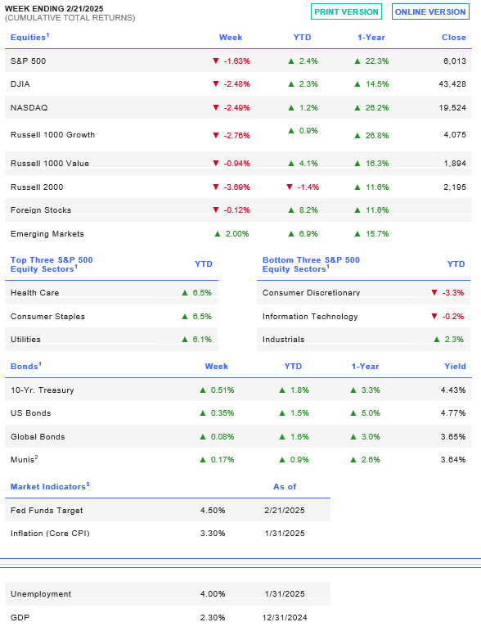The height and width of the screenshot is (631, 481).
Task: Click the green up arrow beside Health Care 6.5%
Action: (185, 292)
